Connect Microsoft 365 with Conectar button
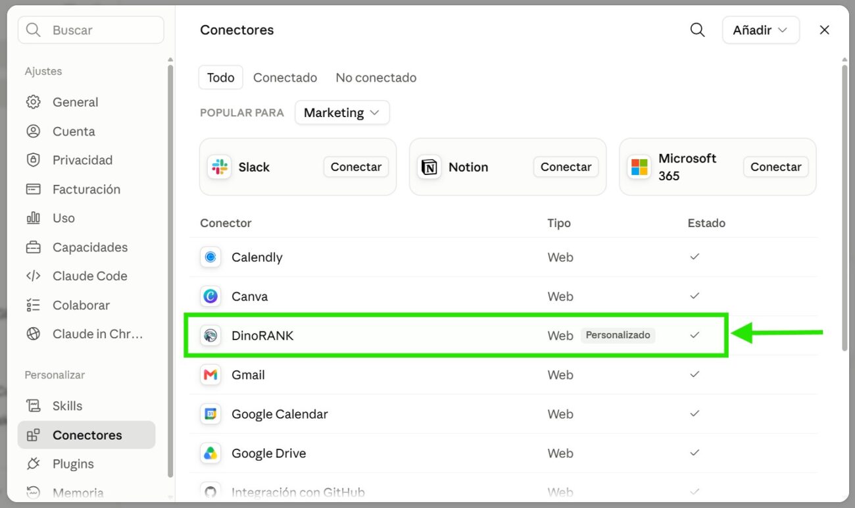Image resolution: width=855 pixels, height=508 pixels. [x=775, y=167]
